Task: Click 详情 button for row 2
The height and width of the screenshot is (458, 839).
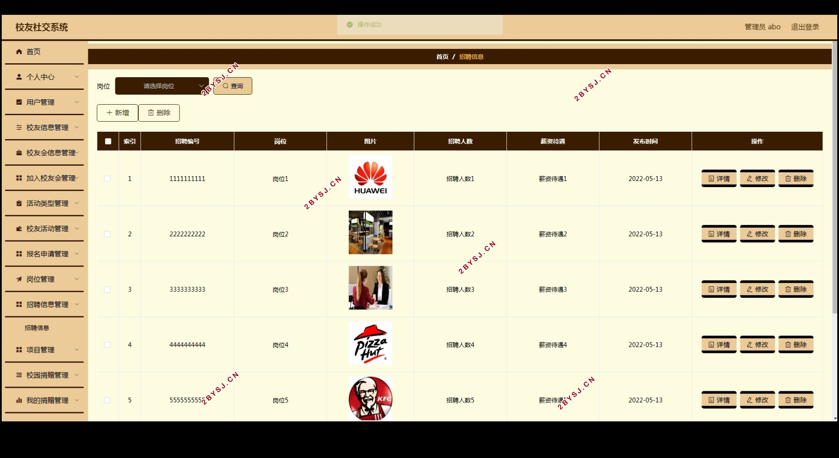Action: (719, 234)
